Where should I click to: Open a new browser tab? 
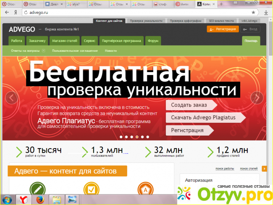coord(221,4)
